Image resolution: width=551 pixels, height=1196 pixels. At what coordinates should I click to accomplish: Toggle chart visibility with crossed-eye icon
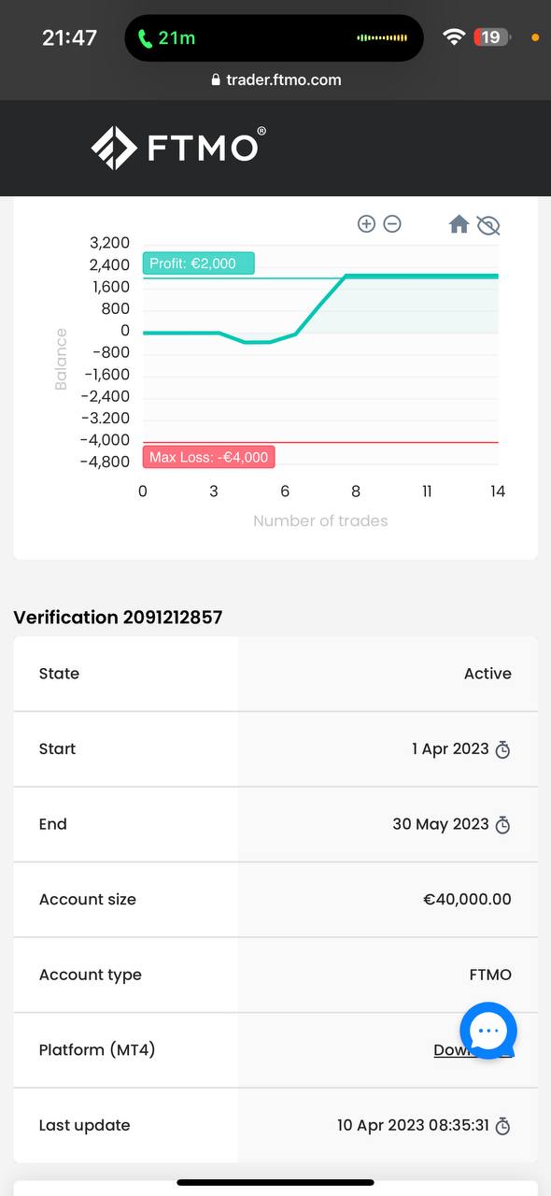coord(488,224)
